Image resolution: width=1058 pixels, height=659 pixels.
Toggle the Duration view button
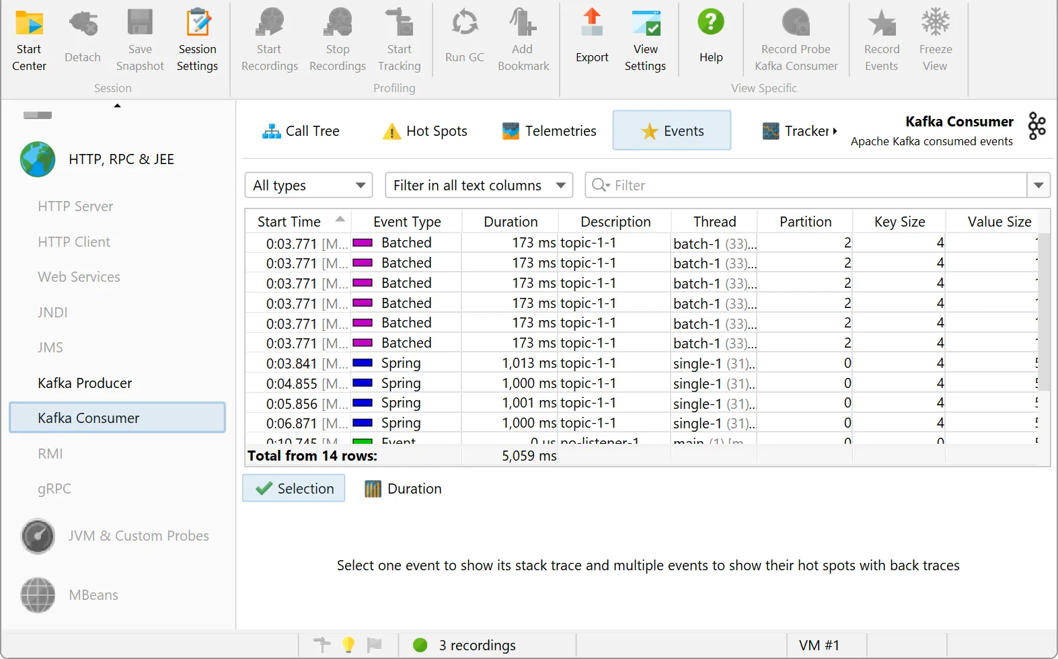click(x=403, y=489)
